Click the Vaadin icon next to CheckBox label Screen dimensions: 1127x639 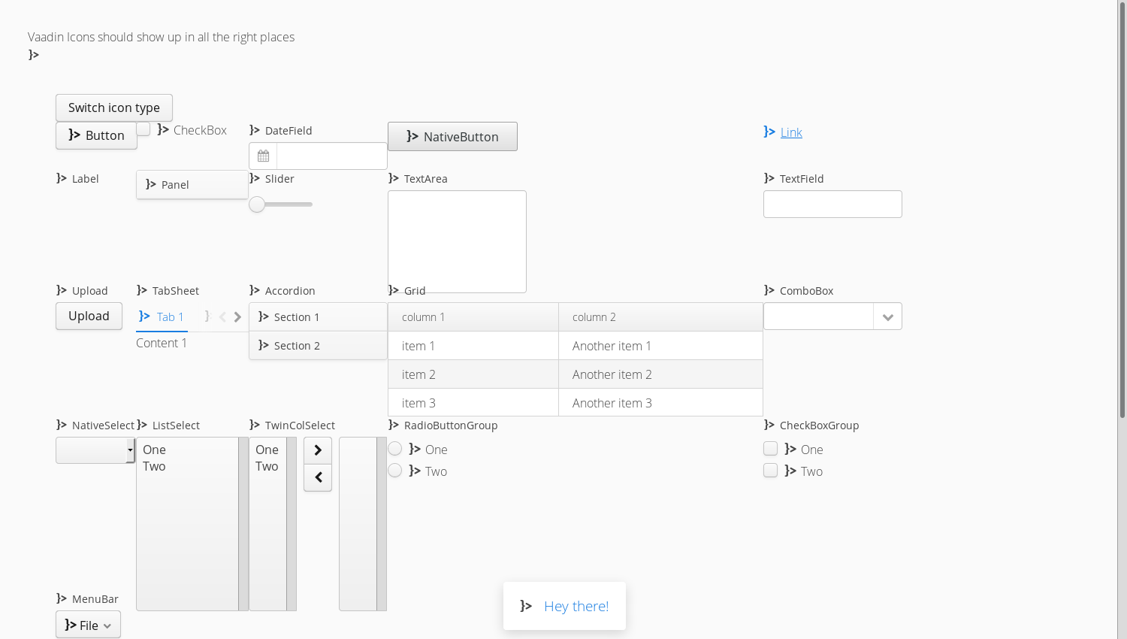(x=163, y=129)
